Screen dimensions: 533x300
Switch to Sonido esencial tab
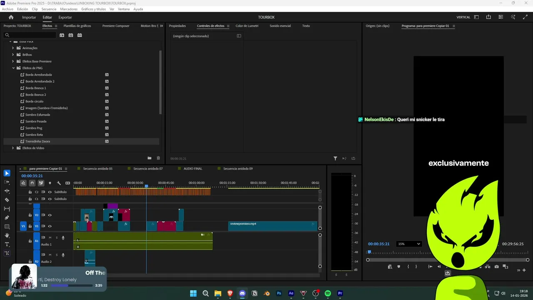[280, 26]
